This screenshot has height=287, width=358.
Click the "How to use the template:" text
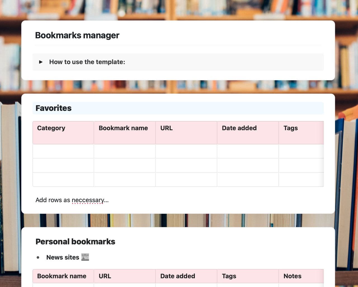pyautogui.click(x=87, y=62)
